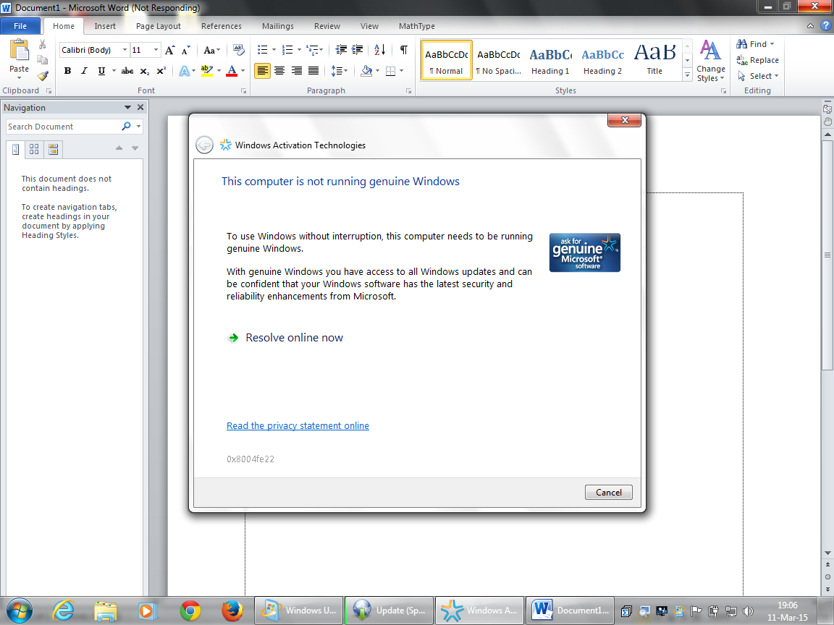Click the Cut scissors icon
The image size is (834, 625).
point(43,45)
